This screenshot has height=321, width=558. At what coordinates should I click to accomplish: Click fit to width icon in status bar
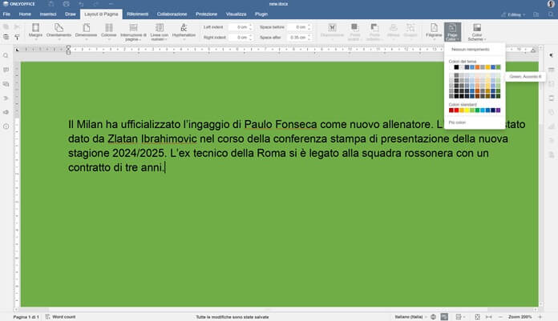tap(489, 317)
